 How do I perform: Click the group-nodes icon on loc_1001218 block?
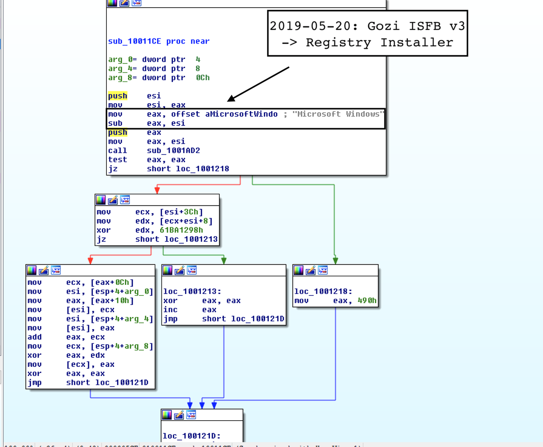322,270
